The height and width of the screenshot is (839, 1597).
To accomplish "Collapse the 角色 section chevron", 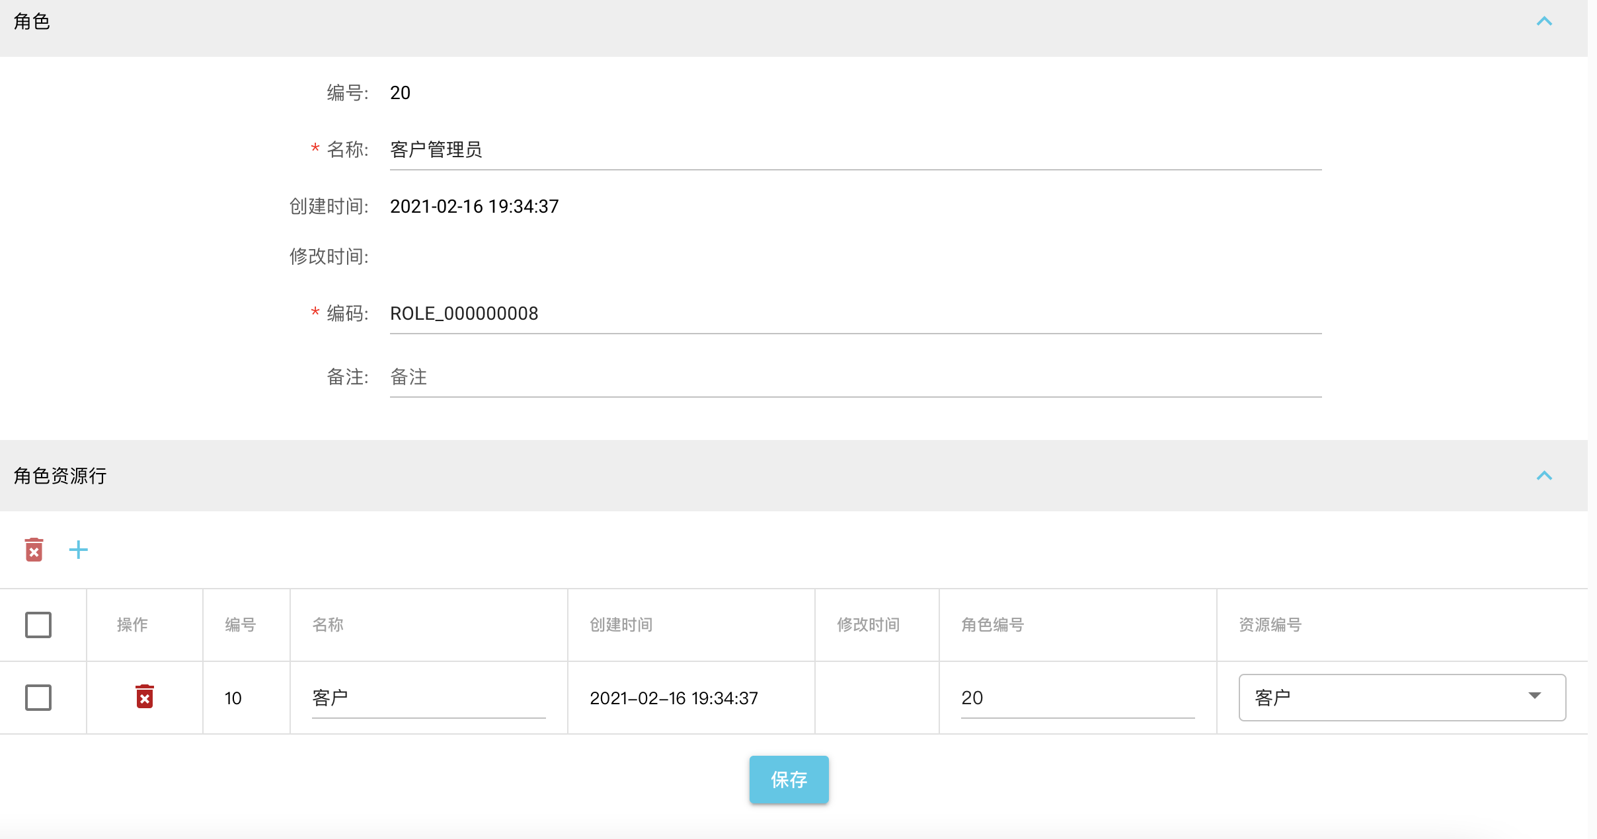I will coord(1544,22).
